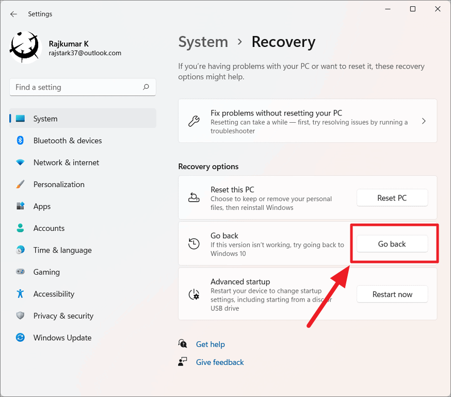
Task: Open the Privacy & security shield icon
Action: click(x=19, y=316)
